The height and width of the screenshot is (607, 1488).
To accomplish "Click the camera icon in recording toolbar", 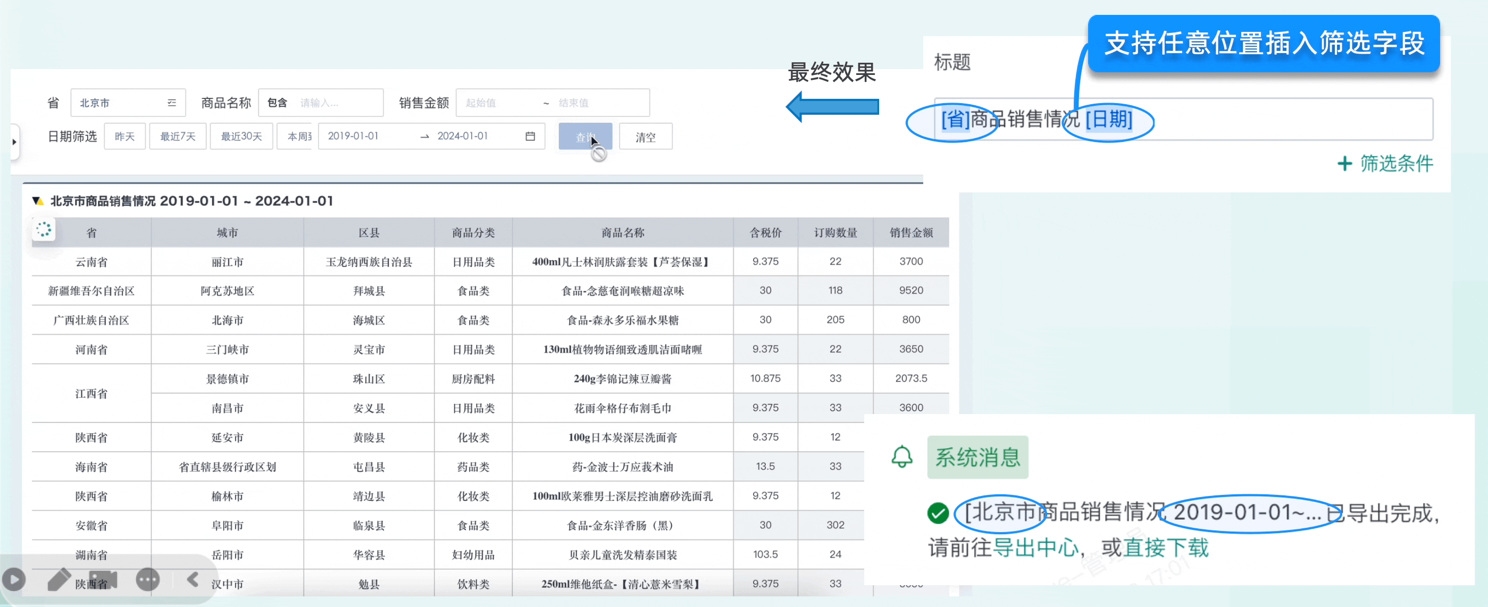I will pyautogui.click(x=103, y=579).
